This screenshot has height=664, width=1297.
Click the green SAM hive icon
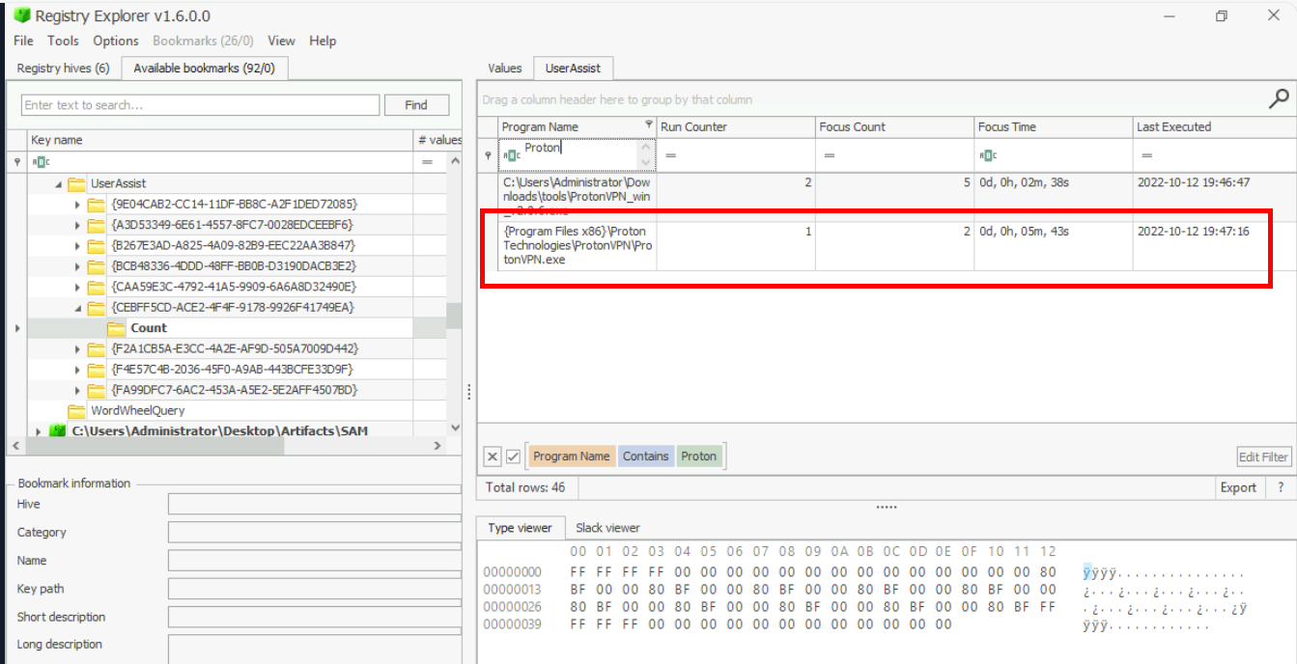[58, 431]
